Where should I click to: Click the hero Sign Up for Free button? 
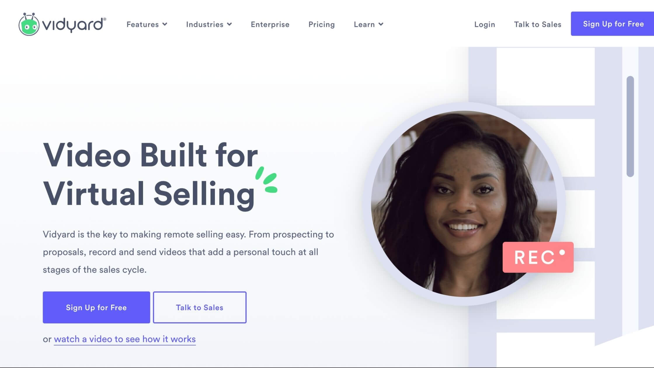[96, 307]
